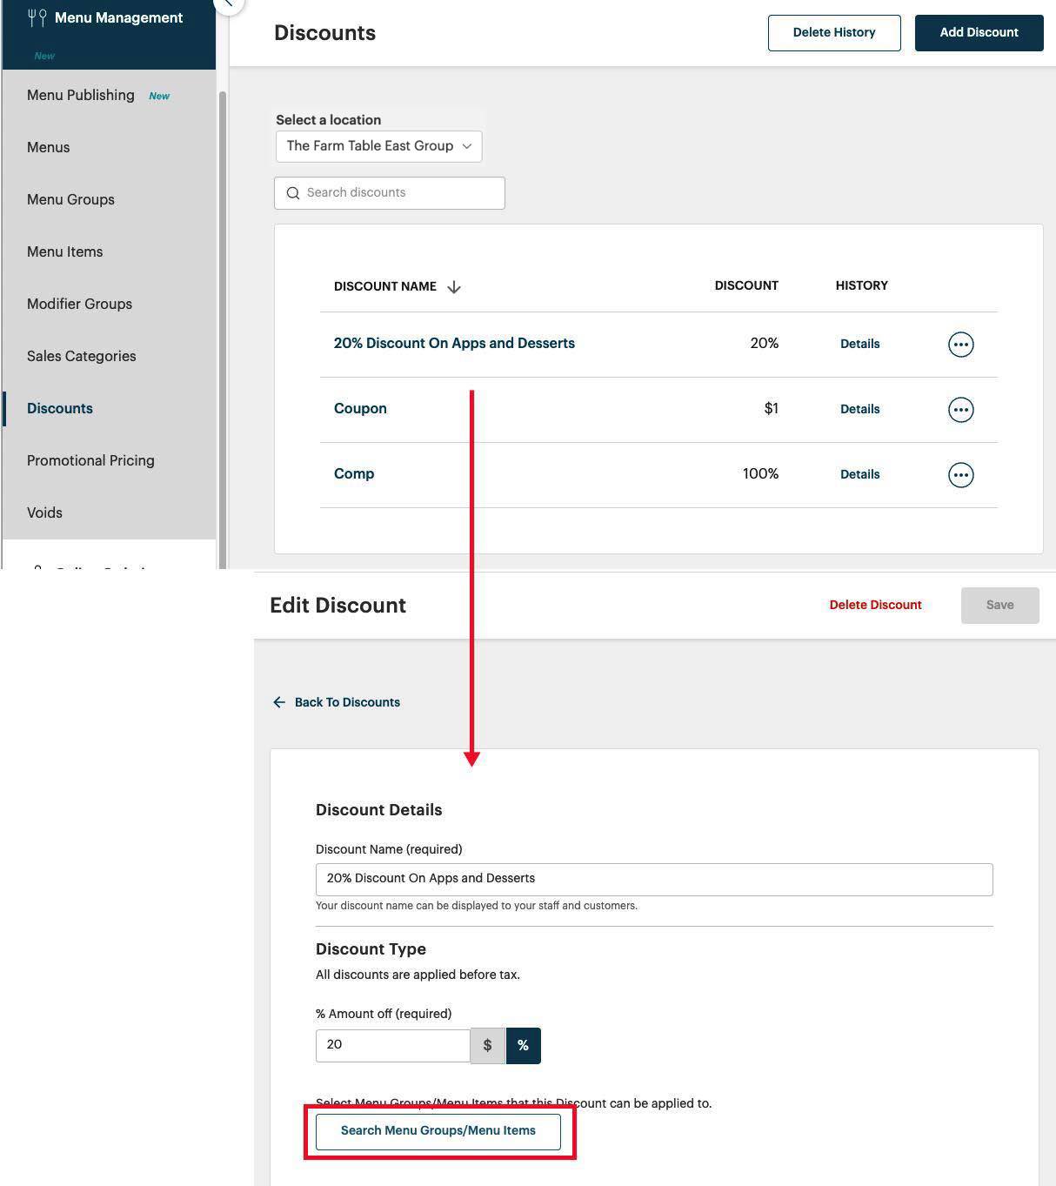Navigate to the Voids section
This screenshot has height=1186, width=1056.
coord(44,513)
